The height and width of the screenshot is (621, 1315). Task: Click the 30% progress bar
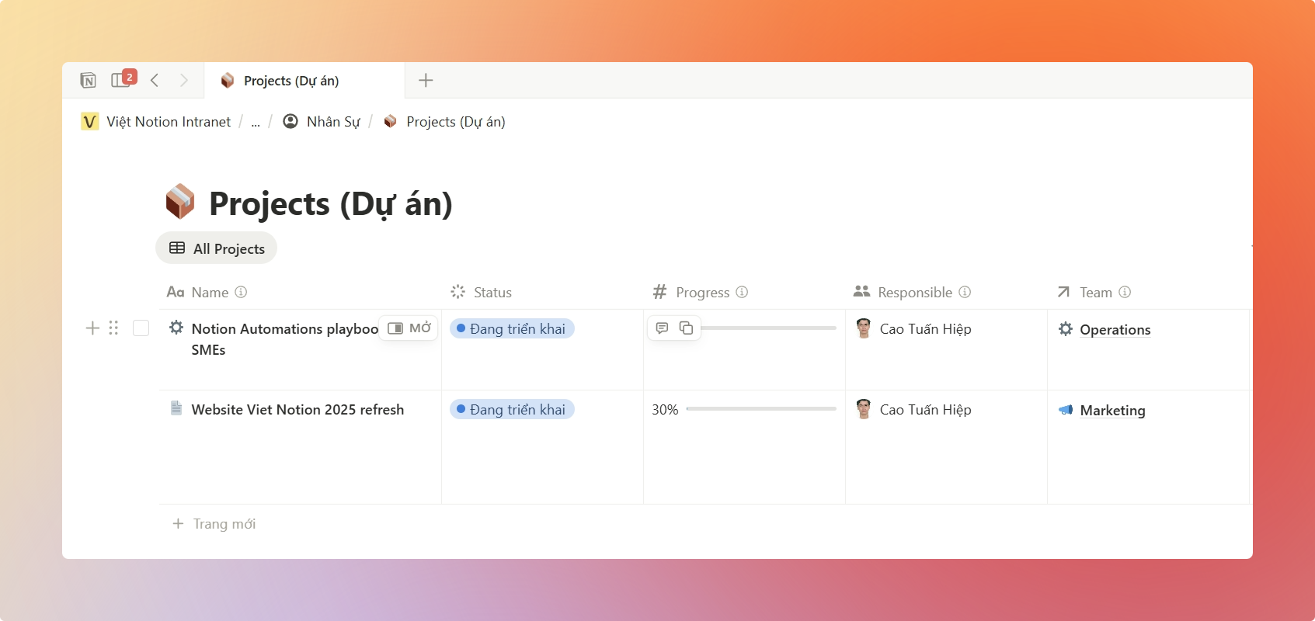(760, 409)
